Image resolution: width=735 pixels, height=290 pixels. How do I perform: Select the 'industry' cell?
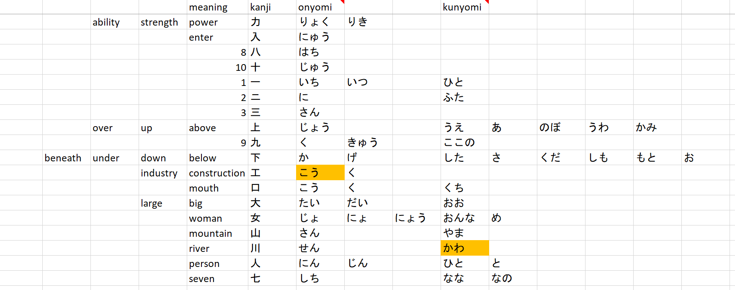click(x=162, y=173)
